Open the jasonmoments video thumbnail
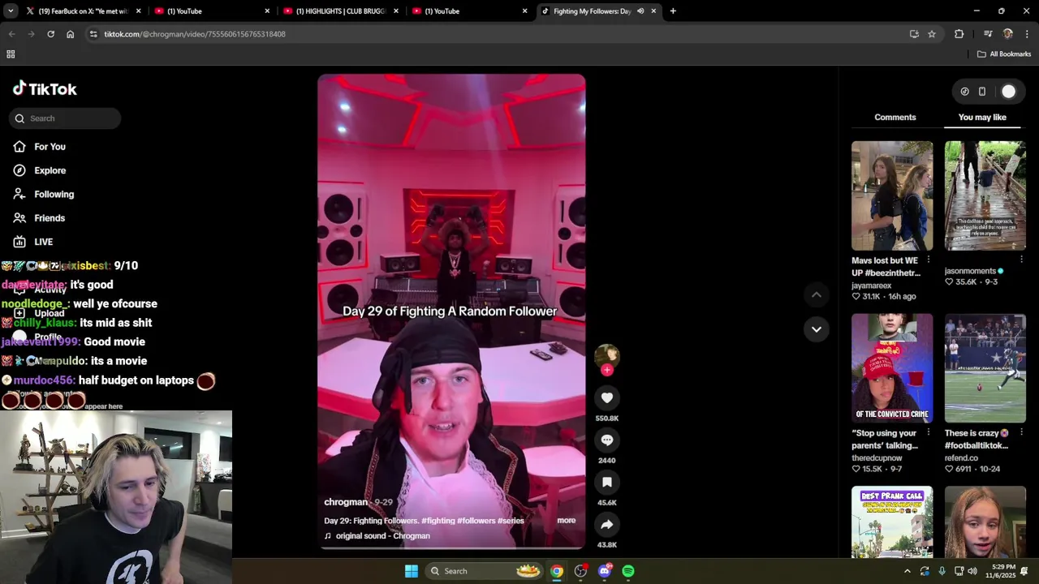The width and height of the screenshot is (1039, 584). [x=985, y=196]
